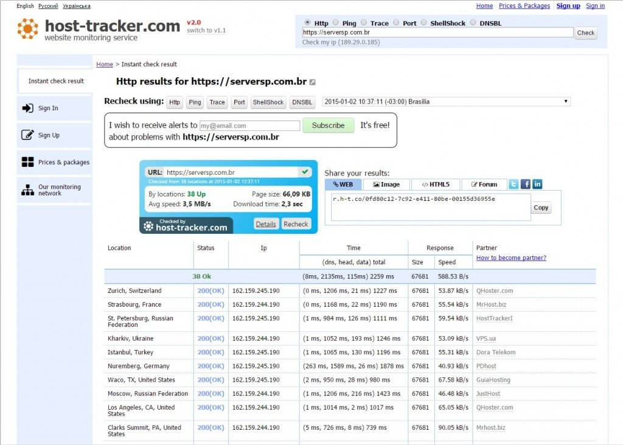Share results on LinkedIn
This screenshot has width=623, height=445.
coord(537,184)
